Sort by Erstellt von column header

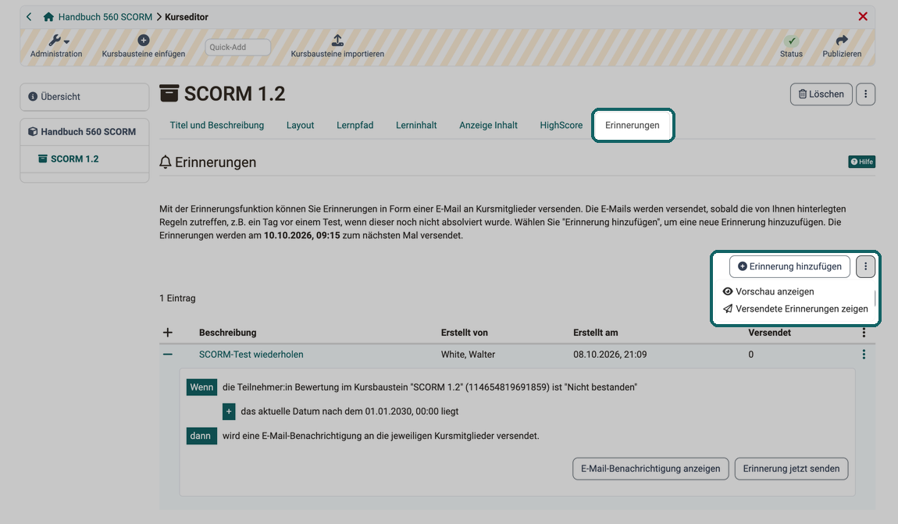pos(464,333)
